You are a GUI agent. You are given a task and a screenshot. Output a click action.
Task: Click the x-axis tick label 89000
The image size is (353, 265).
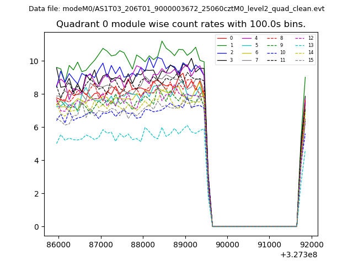point(185,245)
